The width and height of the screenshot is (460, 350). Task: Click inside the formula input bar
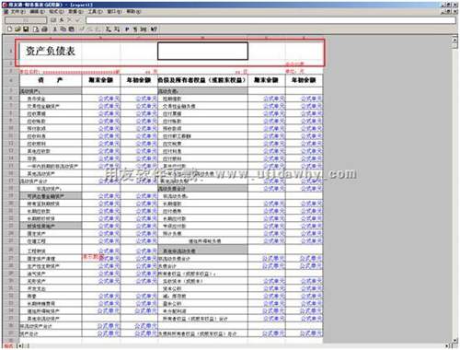coord(270,20)
